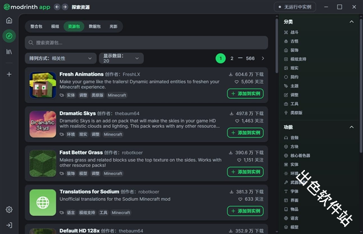Collapse the 功能 section
This screenshot has height=234, width=363.
click(352, 127)
